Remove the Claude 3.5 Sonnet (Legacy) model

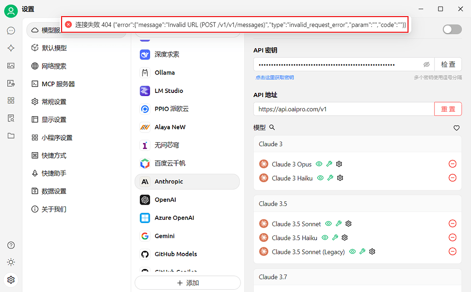click(453, 252)
